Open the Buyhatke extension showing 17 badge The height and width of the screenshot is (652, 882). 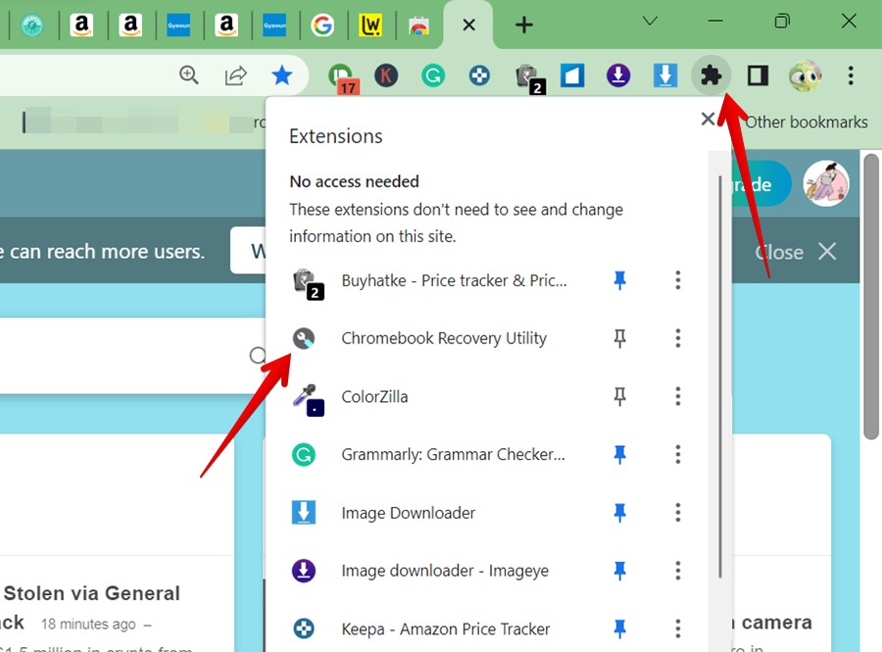(338, 75)
